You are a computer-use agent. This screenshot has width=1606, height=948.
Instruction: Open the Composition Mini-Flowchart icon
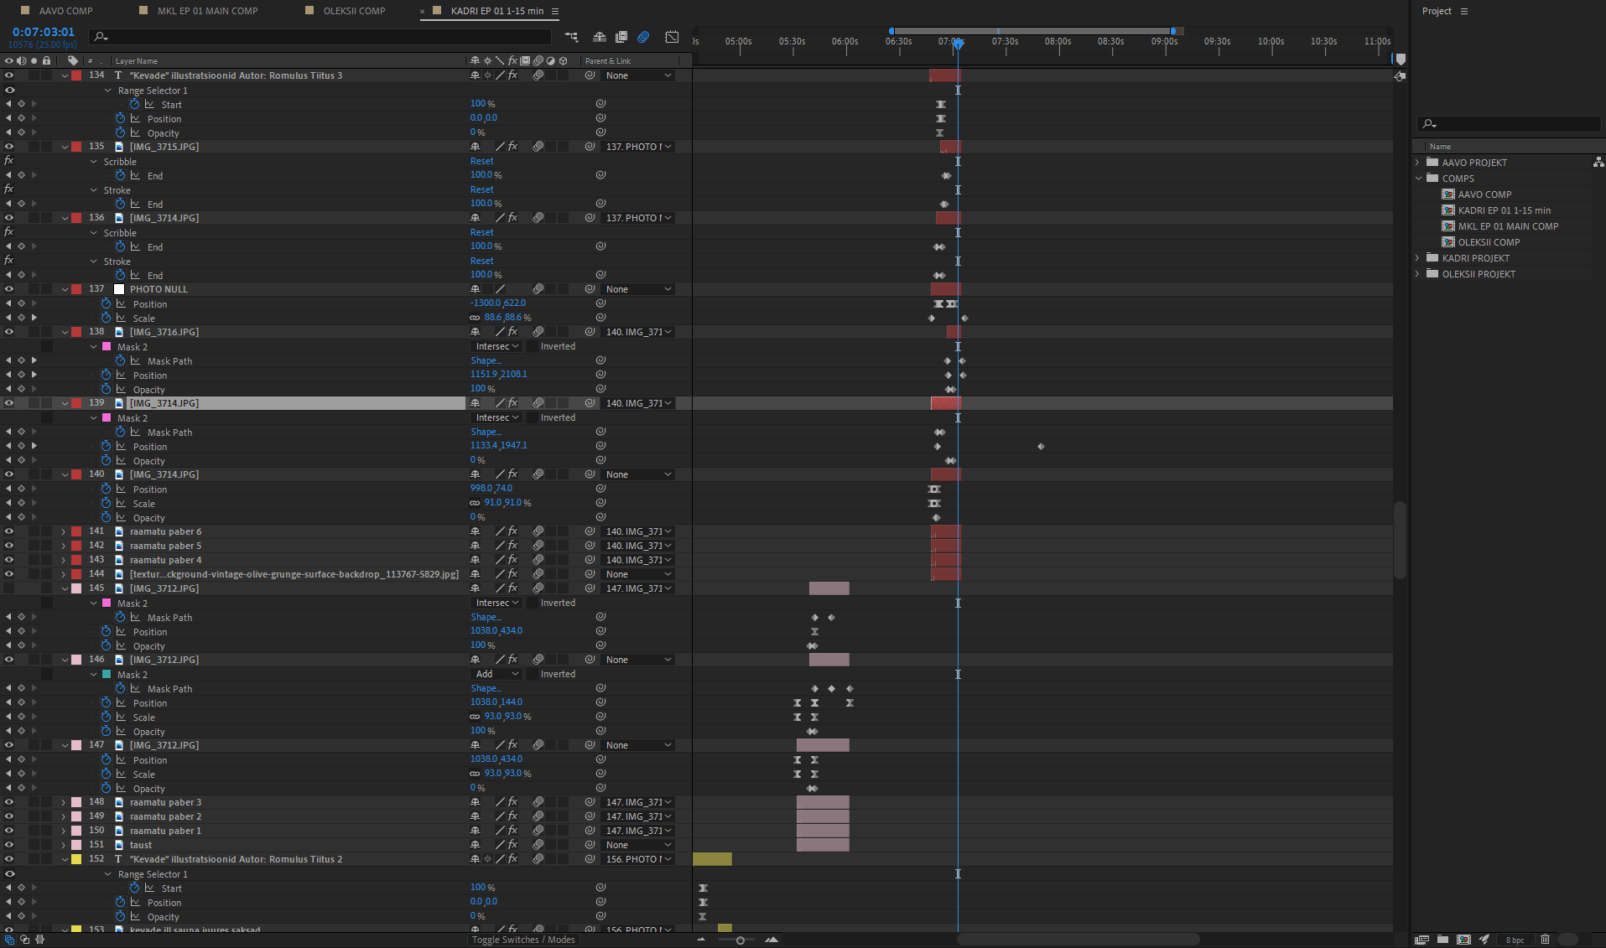[x=571, y=37]
